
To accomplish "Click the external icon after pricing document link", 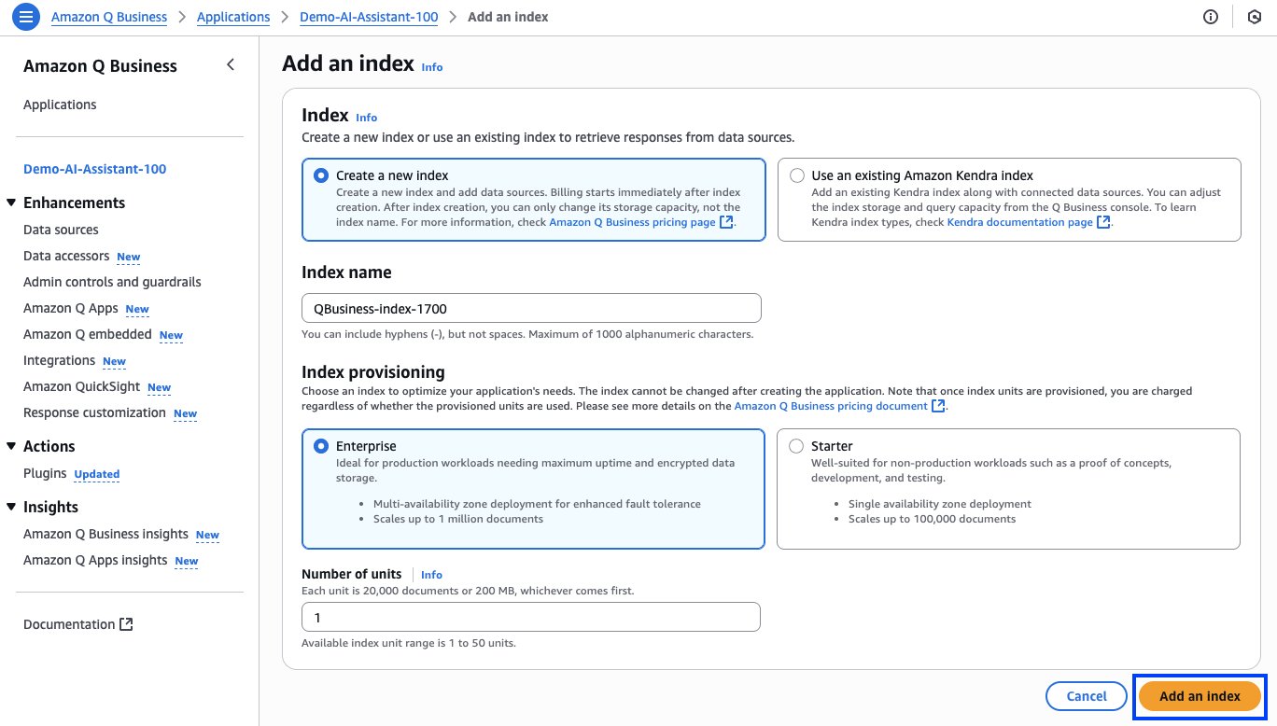I will pyautogui.click(x=938, y=406).
